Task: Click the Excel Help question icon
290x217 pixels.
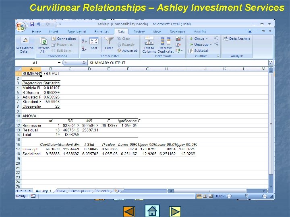Action: tap(250, 31)
